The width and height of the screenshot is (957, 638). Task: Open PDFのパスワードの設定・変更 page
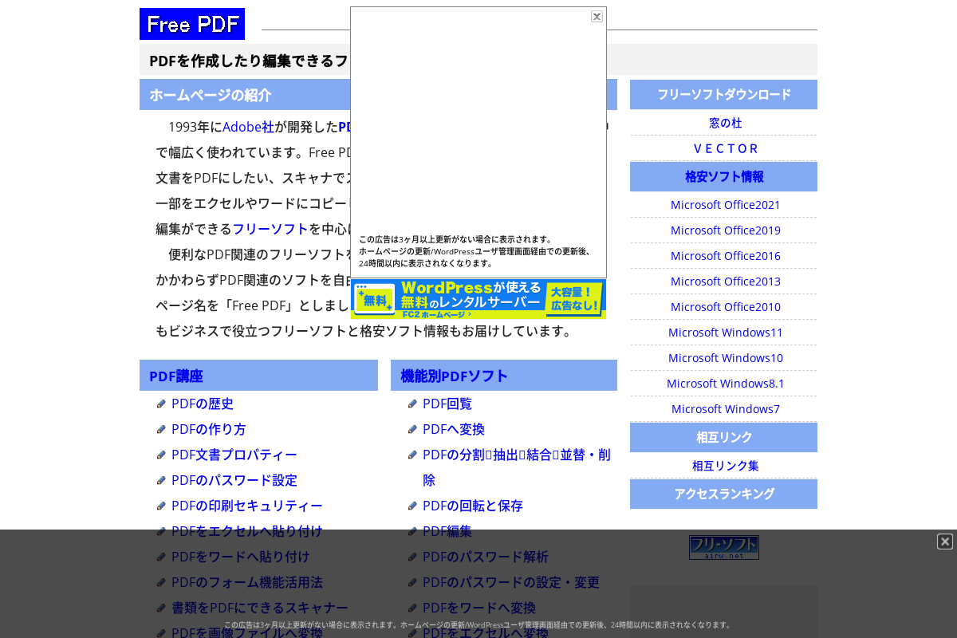(511, 582)
